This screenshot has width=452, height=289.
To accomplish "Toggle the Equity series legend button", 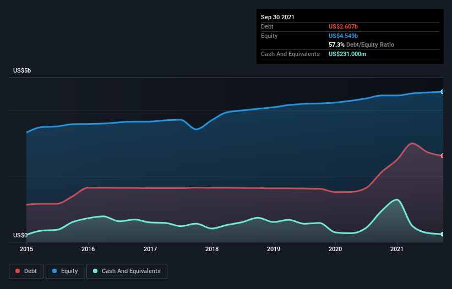I will (x=65, y=271).
